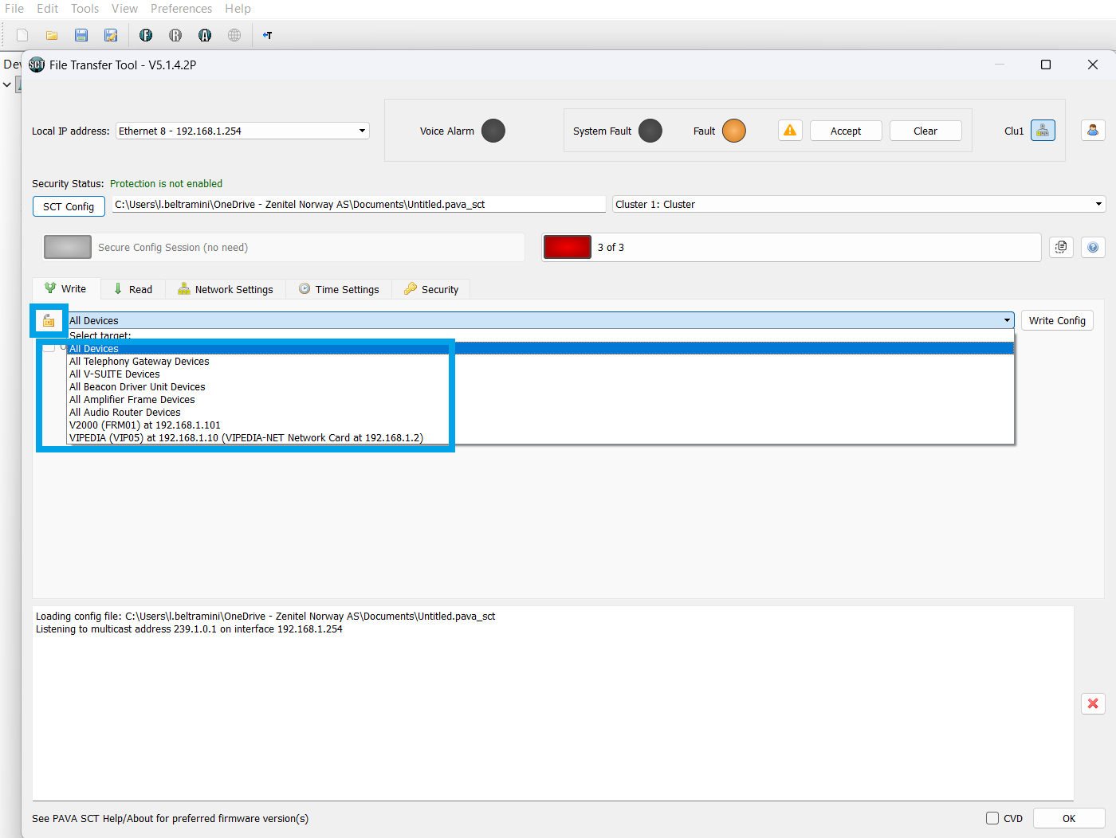
Task: Click the open folder icon beside All Devices
Action: point(49,320)
